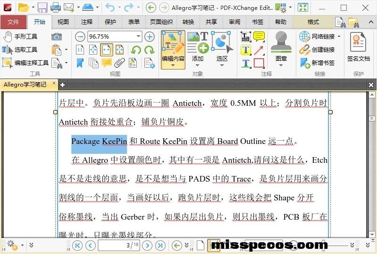Switch to the Comment (注释) ribbon tab
This screenshot has width=377, height=254.
[86, 22]
